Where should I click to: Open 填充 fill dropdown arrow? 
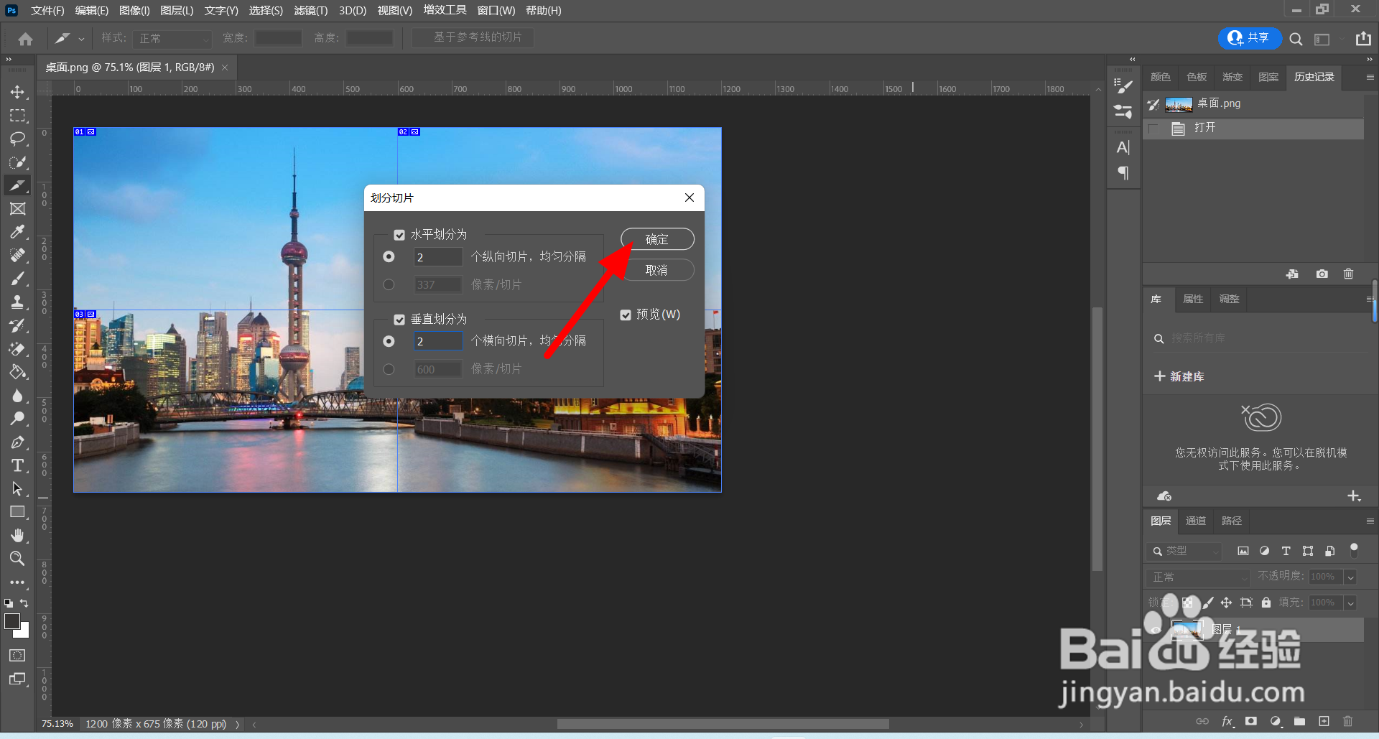(1350, 603)
